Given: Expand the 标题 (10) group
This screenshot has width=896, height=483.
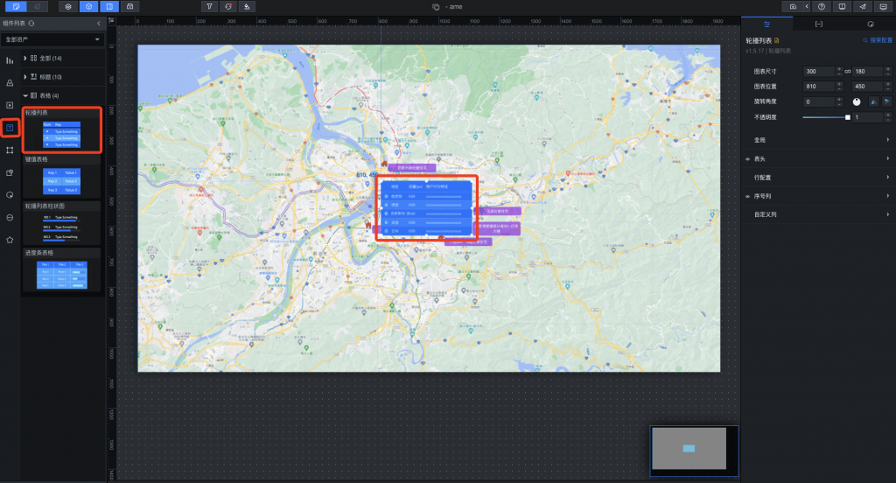Looking at the screenshot, I should coord(25,77).
